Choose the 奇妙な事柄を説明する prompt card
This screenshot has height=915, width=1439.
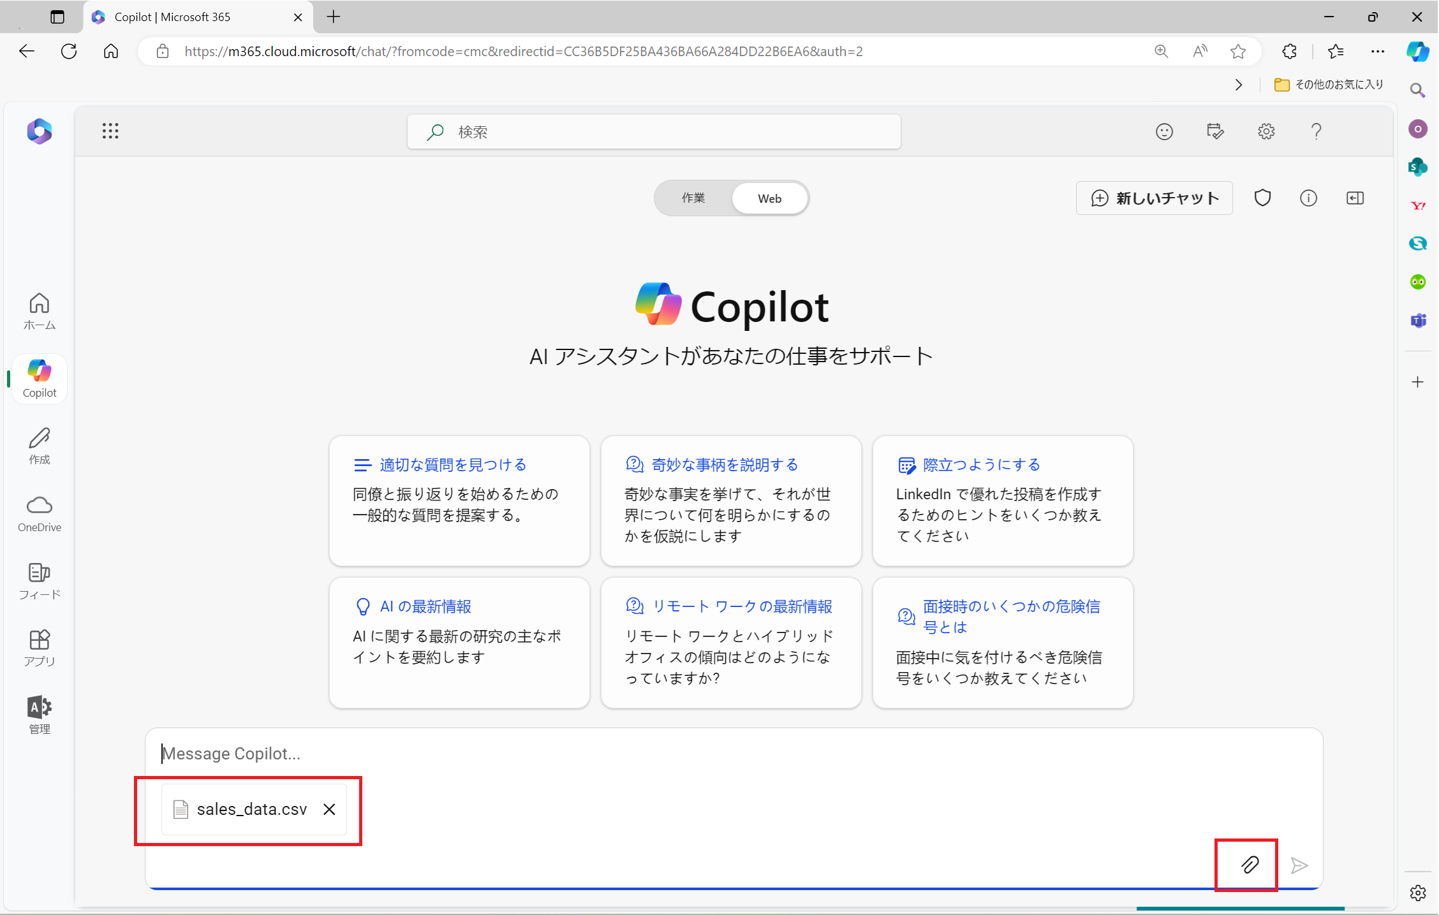coord(731,501)
